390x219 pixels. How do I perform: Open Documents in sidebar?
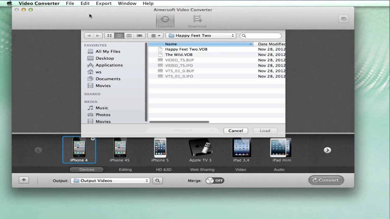pyautogui.click(x=108, y=79)
